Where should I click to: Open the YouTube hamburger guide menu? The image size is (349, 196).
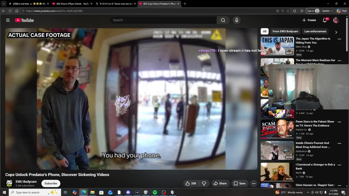pos(8,20)
